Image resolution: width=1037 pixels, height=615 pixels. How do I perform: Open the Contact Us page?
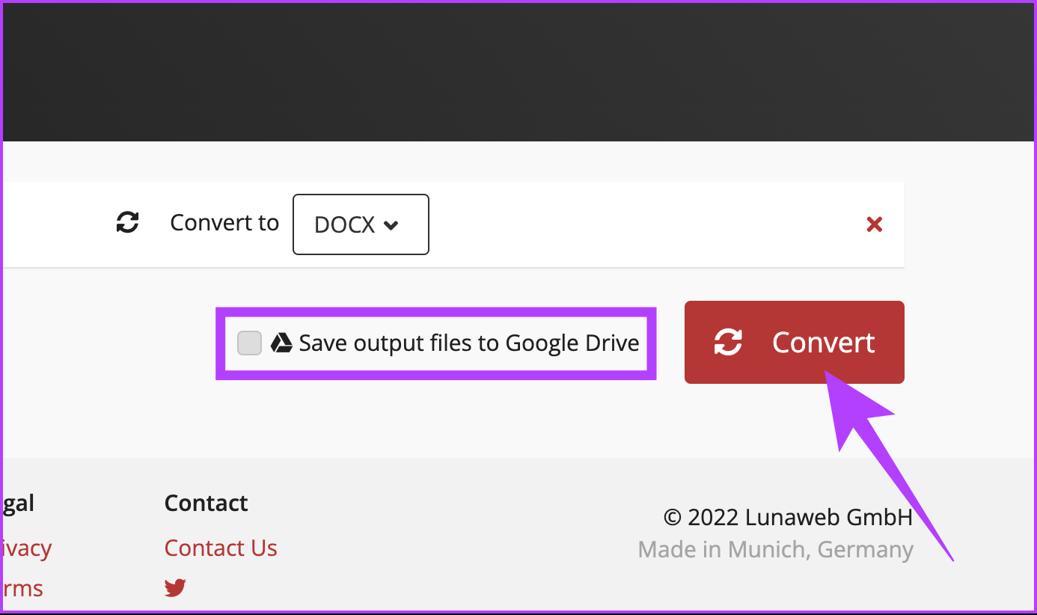pos(221,548)
